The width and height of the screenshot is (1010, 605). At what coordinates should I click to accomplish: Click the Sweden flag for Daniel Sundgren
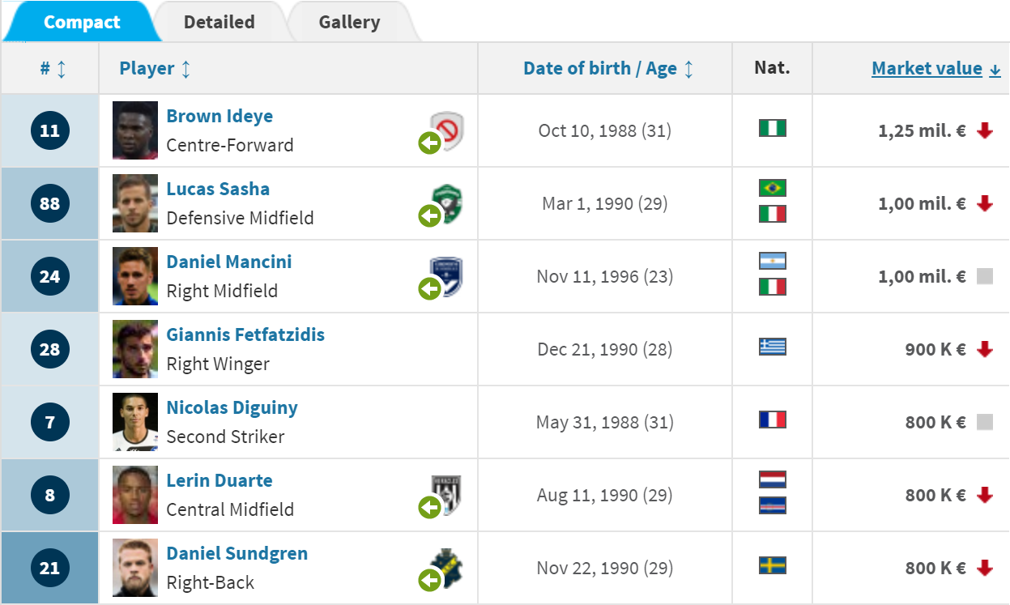772,565
